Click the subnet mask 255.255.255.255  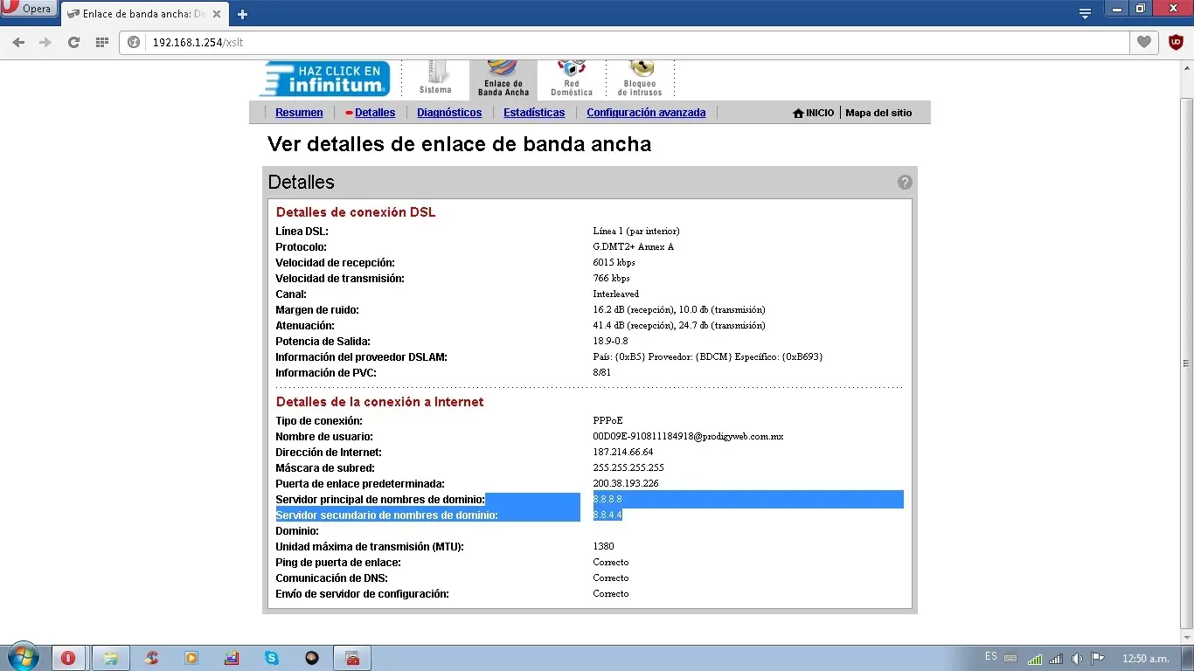pyautogui.click(x=628, y=467)
